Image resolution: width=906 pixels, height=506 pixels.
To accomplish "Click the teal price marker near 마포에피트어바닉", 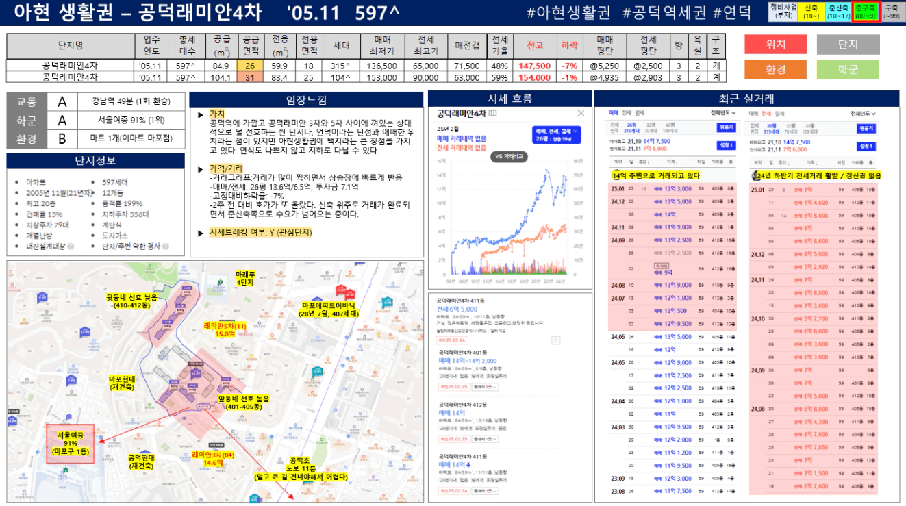I will 388,302.
